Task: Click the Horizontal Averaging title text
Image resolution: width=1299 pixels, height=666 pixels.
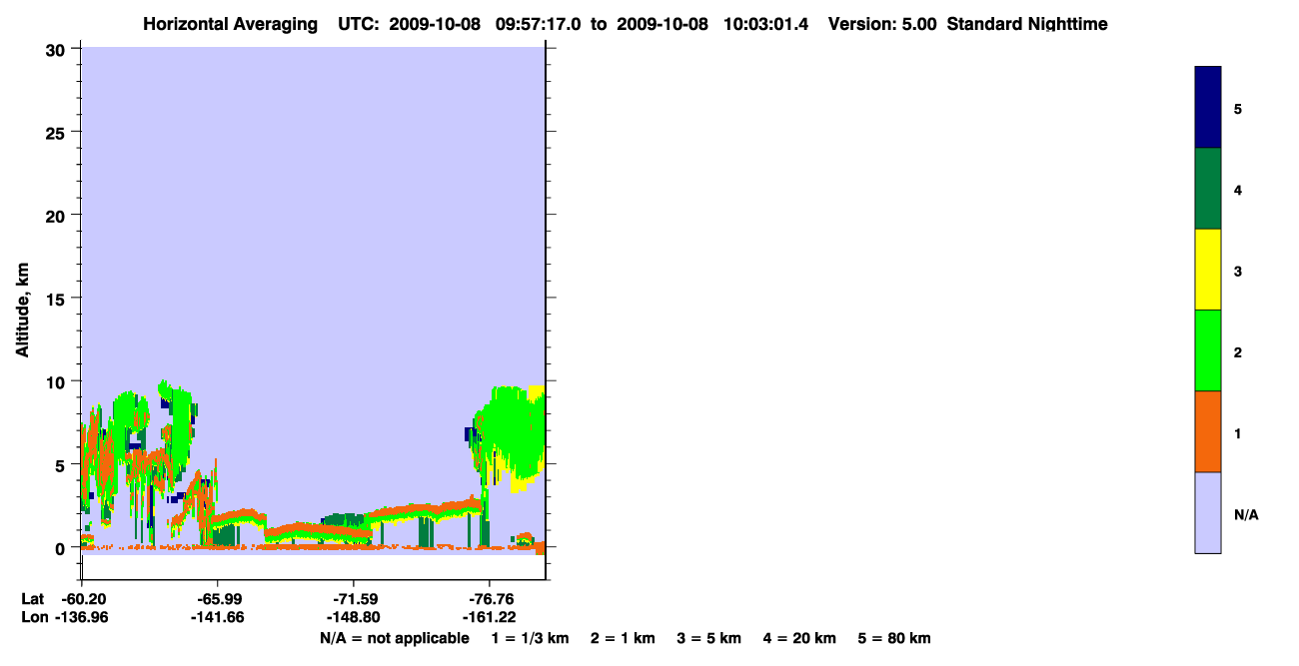Action: pyautogui.click(x=232, y=24)
